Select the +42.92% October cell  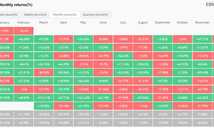click(182, 64)
